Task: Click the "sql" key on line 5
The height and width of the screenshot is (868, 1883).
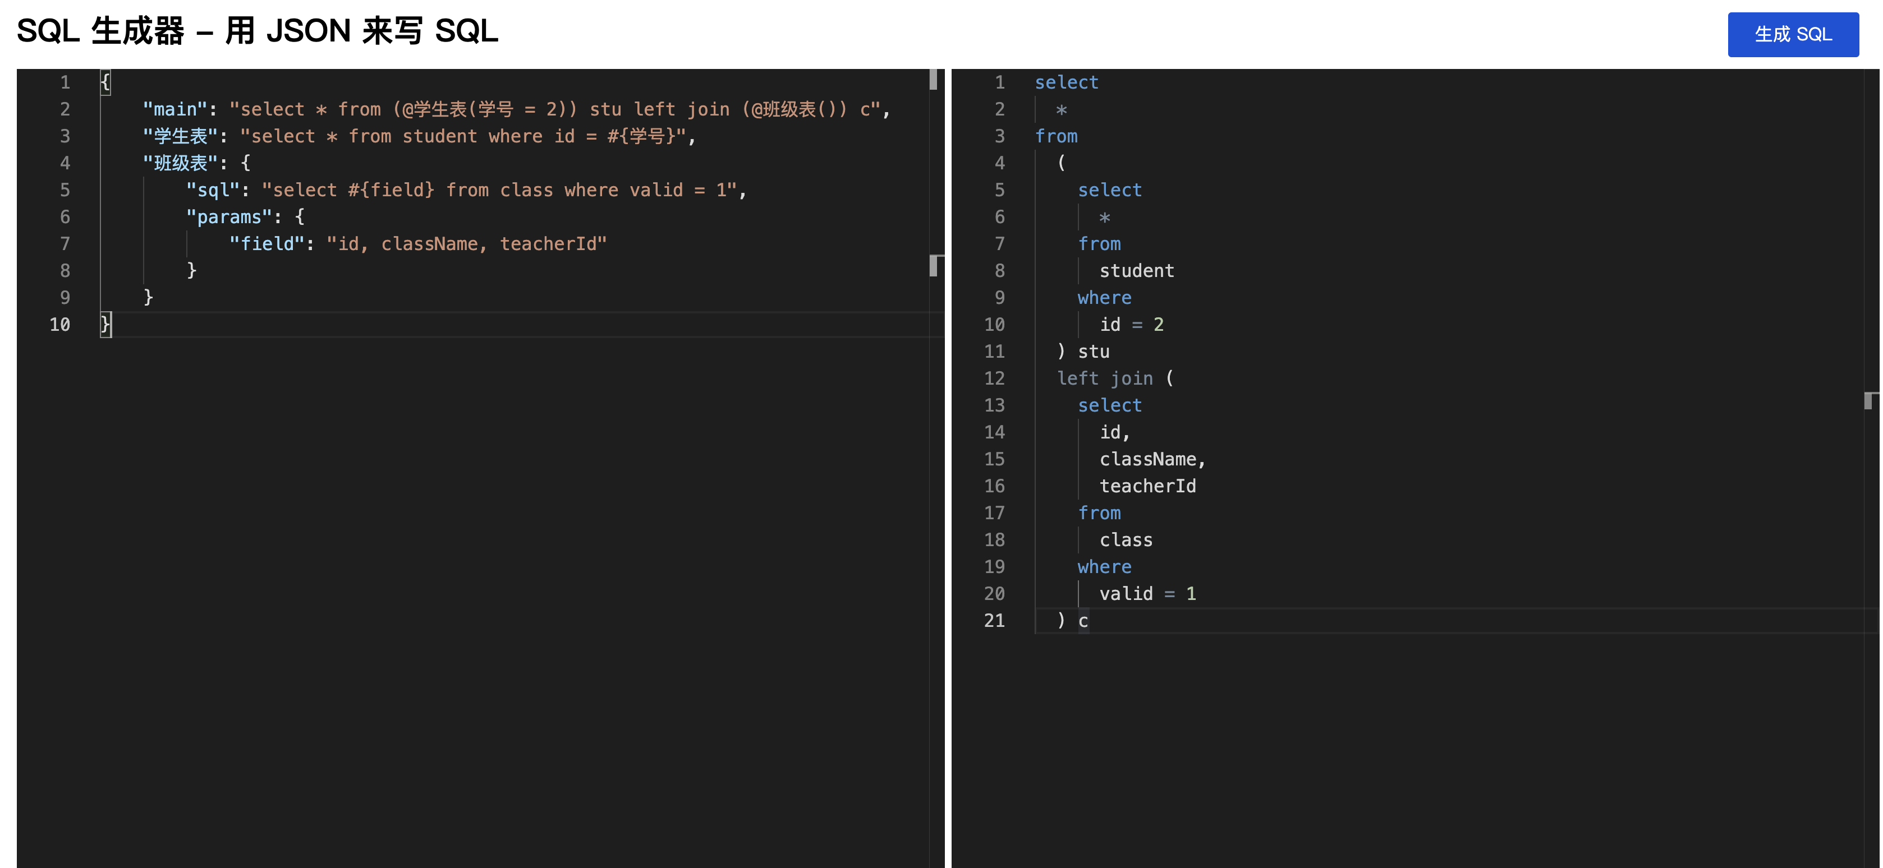Action: 213,190
